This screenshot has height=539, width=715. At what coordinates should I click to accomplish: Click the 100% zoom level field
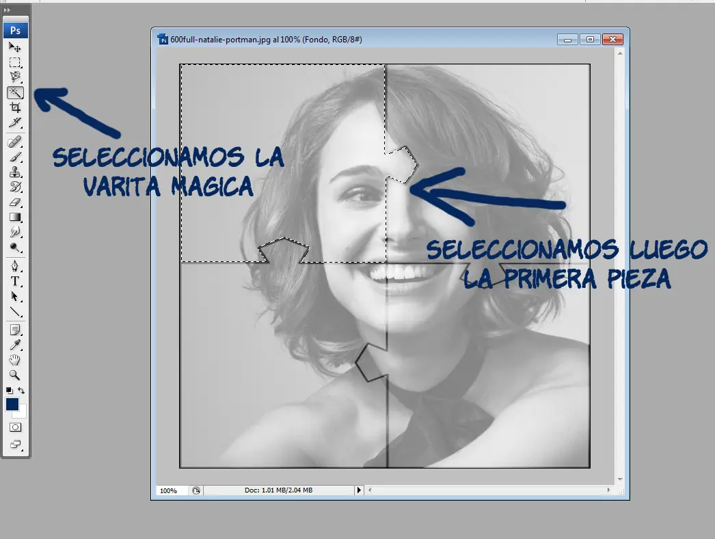point(169,490)
